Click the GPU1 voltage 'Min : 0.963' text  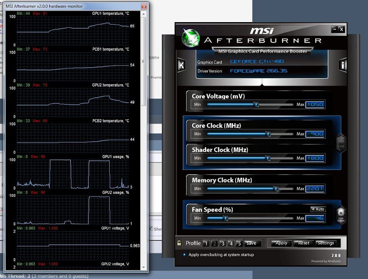pos(26,228)
